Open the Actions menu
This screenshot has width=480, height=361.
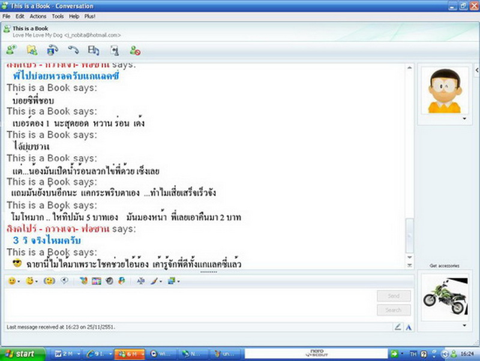click(x=38, y=16)
